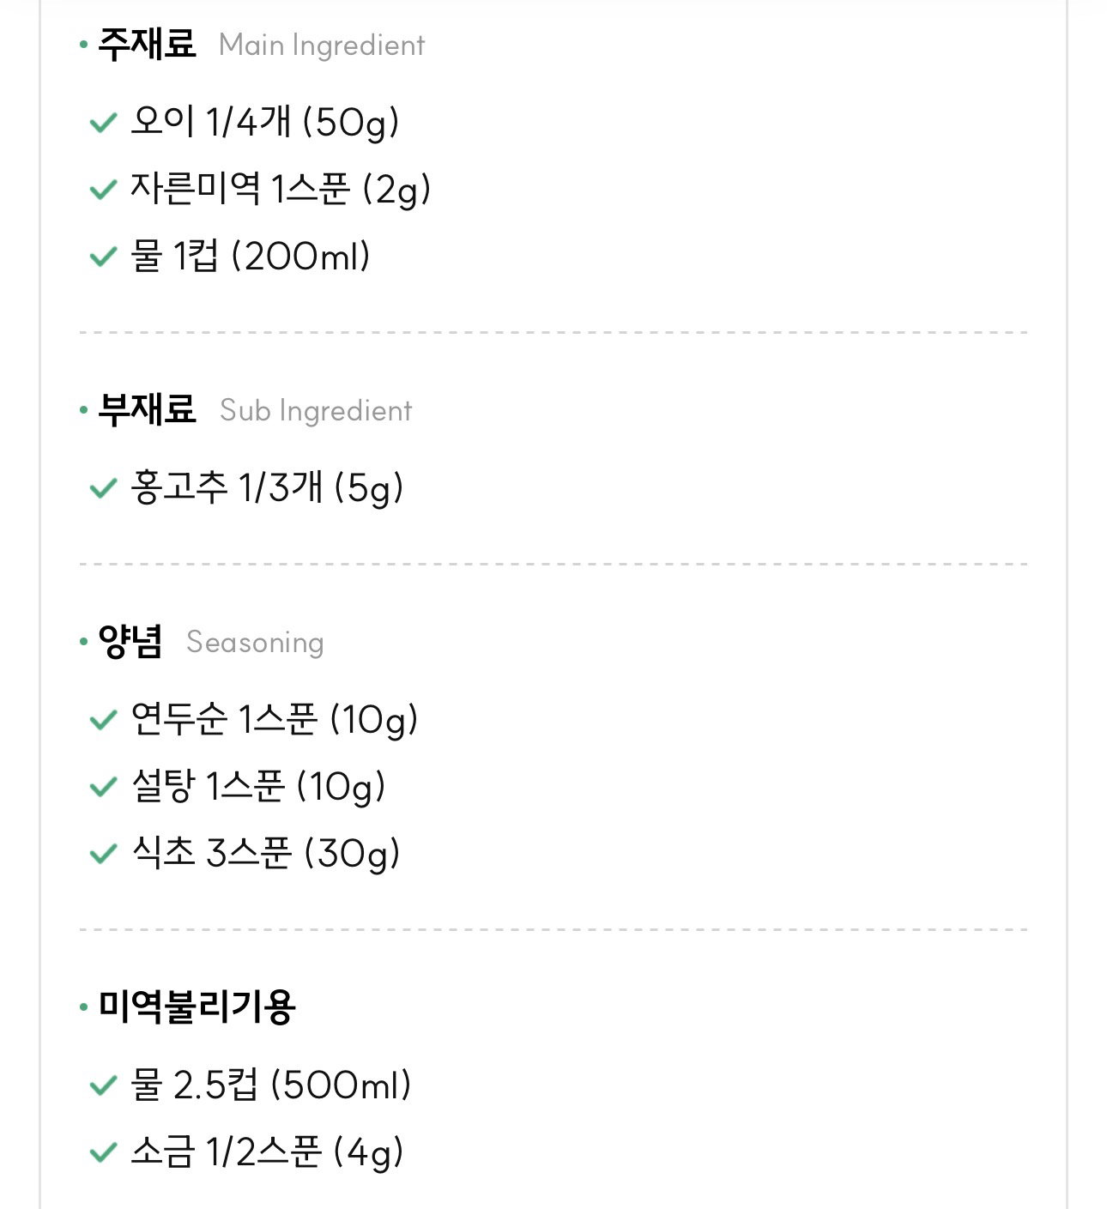Viewport: 1107px width, 1209px height.
Task: Click the Sub Ingredient label
Action: [316, 411]
